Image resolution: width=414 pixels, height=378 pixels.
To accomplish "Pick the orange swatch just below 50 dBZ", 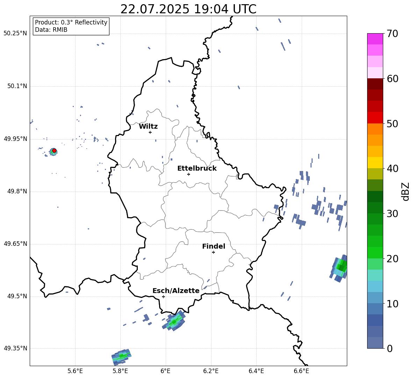I will click(x=375, y=129).
